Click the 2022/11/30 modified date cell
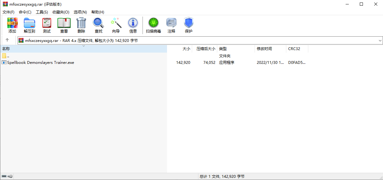The width and height of the screenshot is (383, 180). pos(271,62)
